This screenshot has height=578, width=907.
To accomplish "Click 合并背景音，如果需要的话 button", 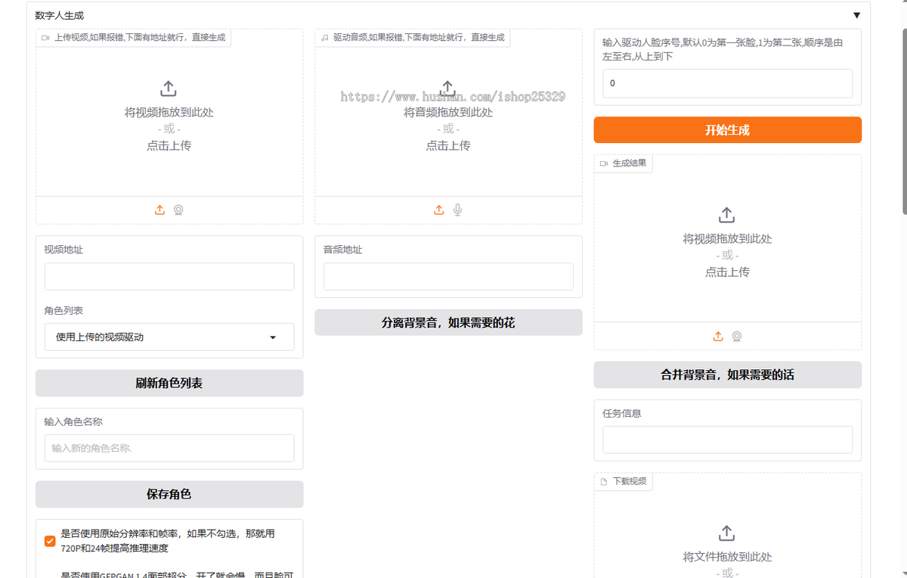I will point(727,374).
